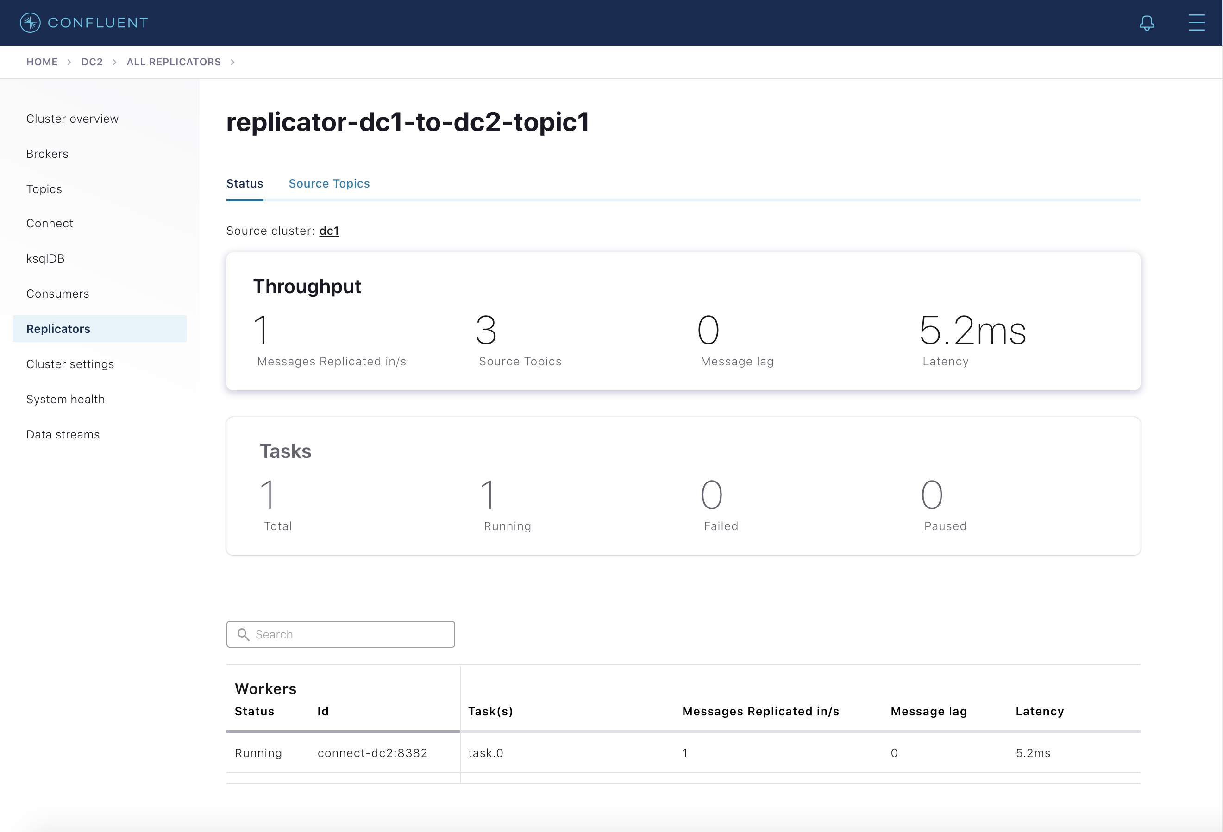This screenshot has height=832, width=1223.
Task: Switch to the Source Topics tab
Action: pos(329,183)
